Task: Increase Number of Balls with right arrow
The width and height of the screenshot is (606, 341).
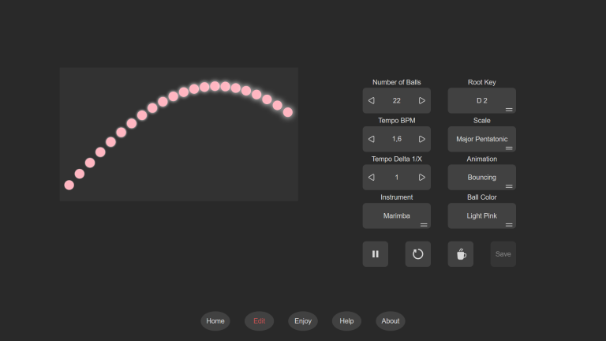Action: [x=422, y=101]
